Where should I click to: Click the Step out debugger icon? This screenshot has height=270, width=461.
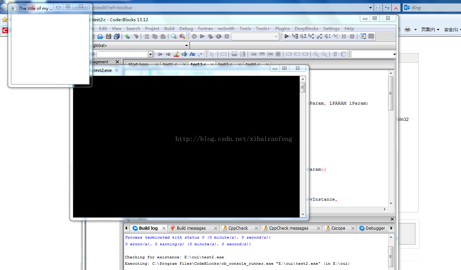pos(319,36)
